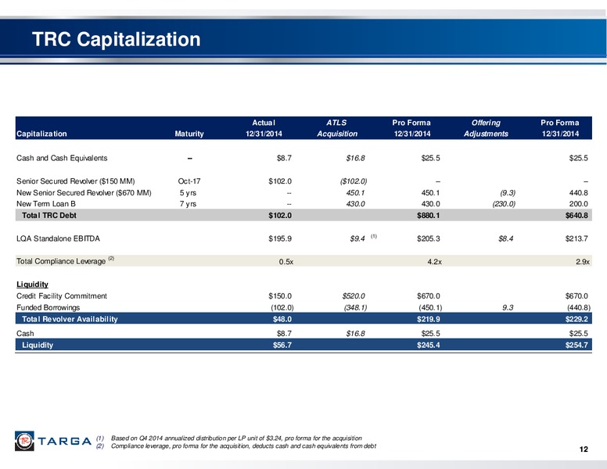
Task: Click the "$56.7" Liquidity total
Action: [282, 345]
